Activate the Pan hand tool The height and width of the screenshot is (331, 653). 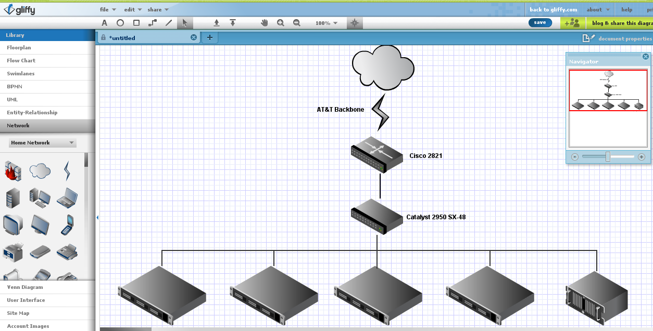tap(264, 23)
